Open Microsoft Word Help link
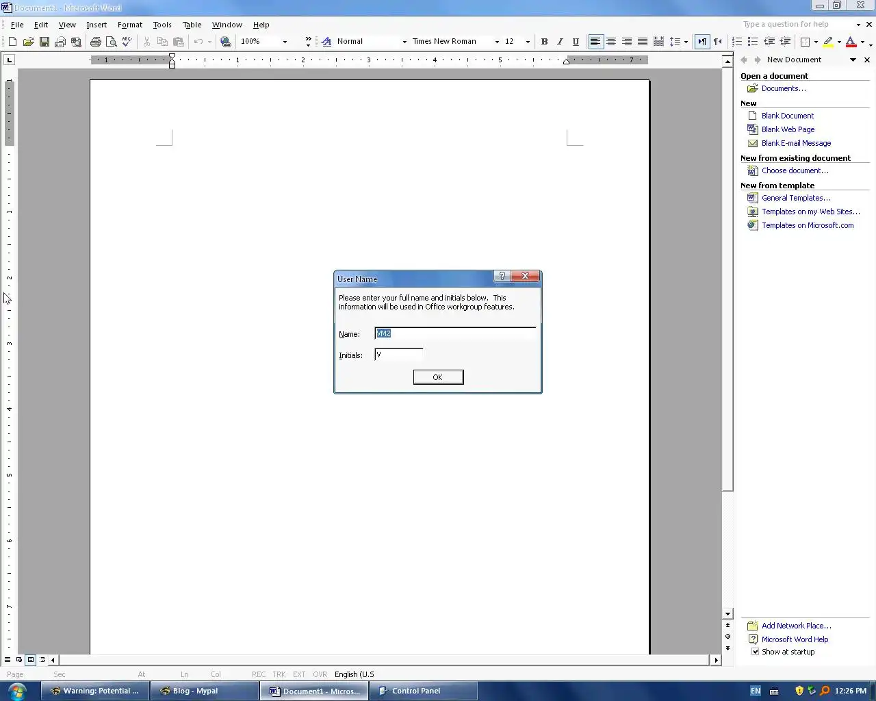 tap(795, 639)
